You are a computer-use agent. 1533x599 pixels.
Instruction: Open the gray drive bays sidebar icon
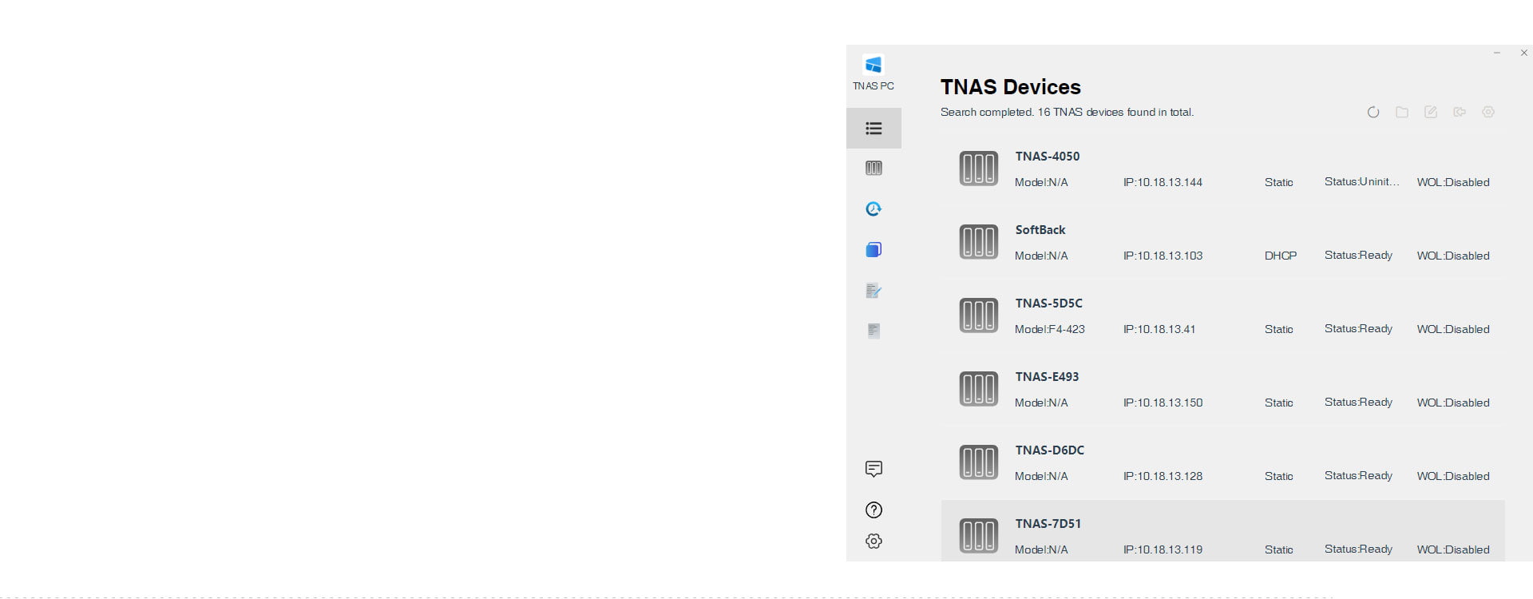pyautogui.click(x=873, y=169)
